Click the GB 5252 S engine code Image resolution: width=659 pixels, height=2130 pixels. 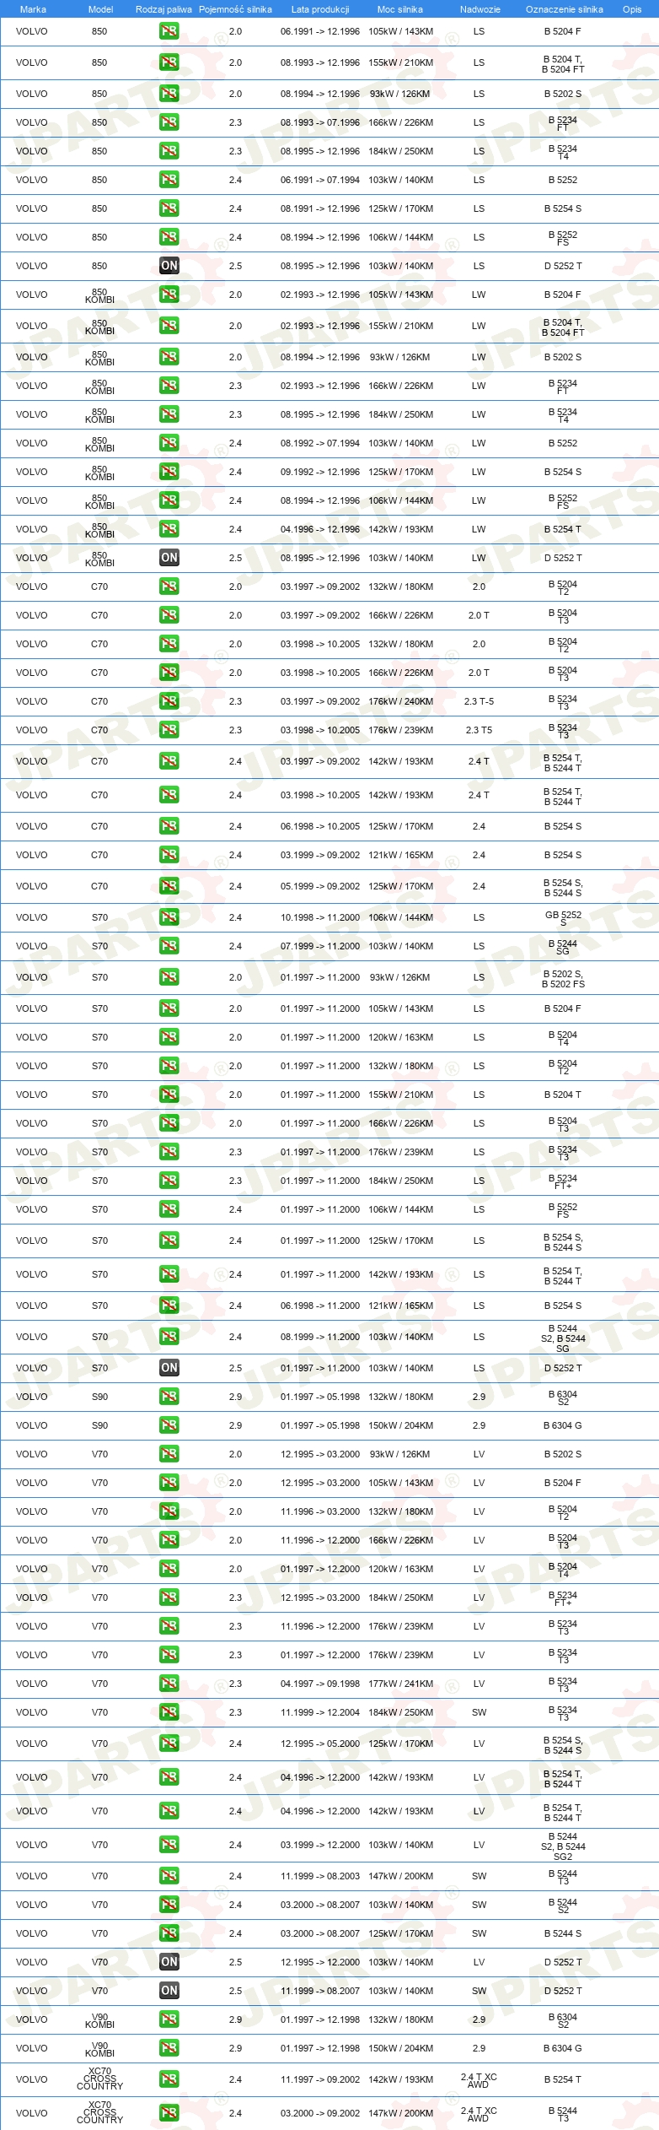(563, 918)
